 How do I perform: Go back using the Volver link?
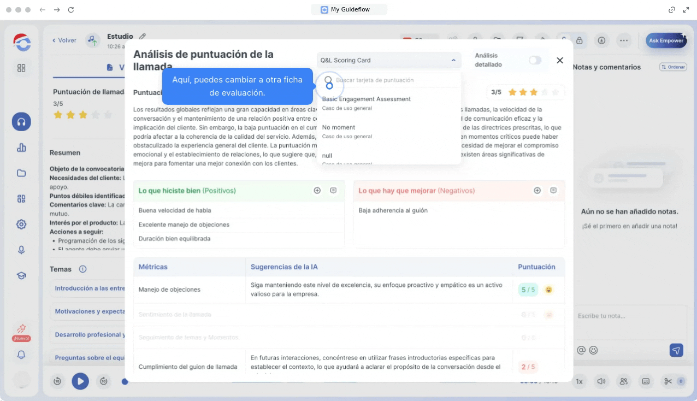point(64,40)
